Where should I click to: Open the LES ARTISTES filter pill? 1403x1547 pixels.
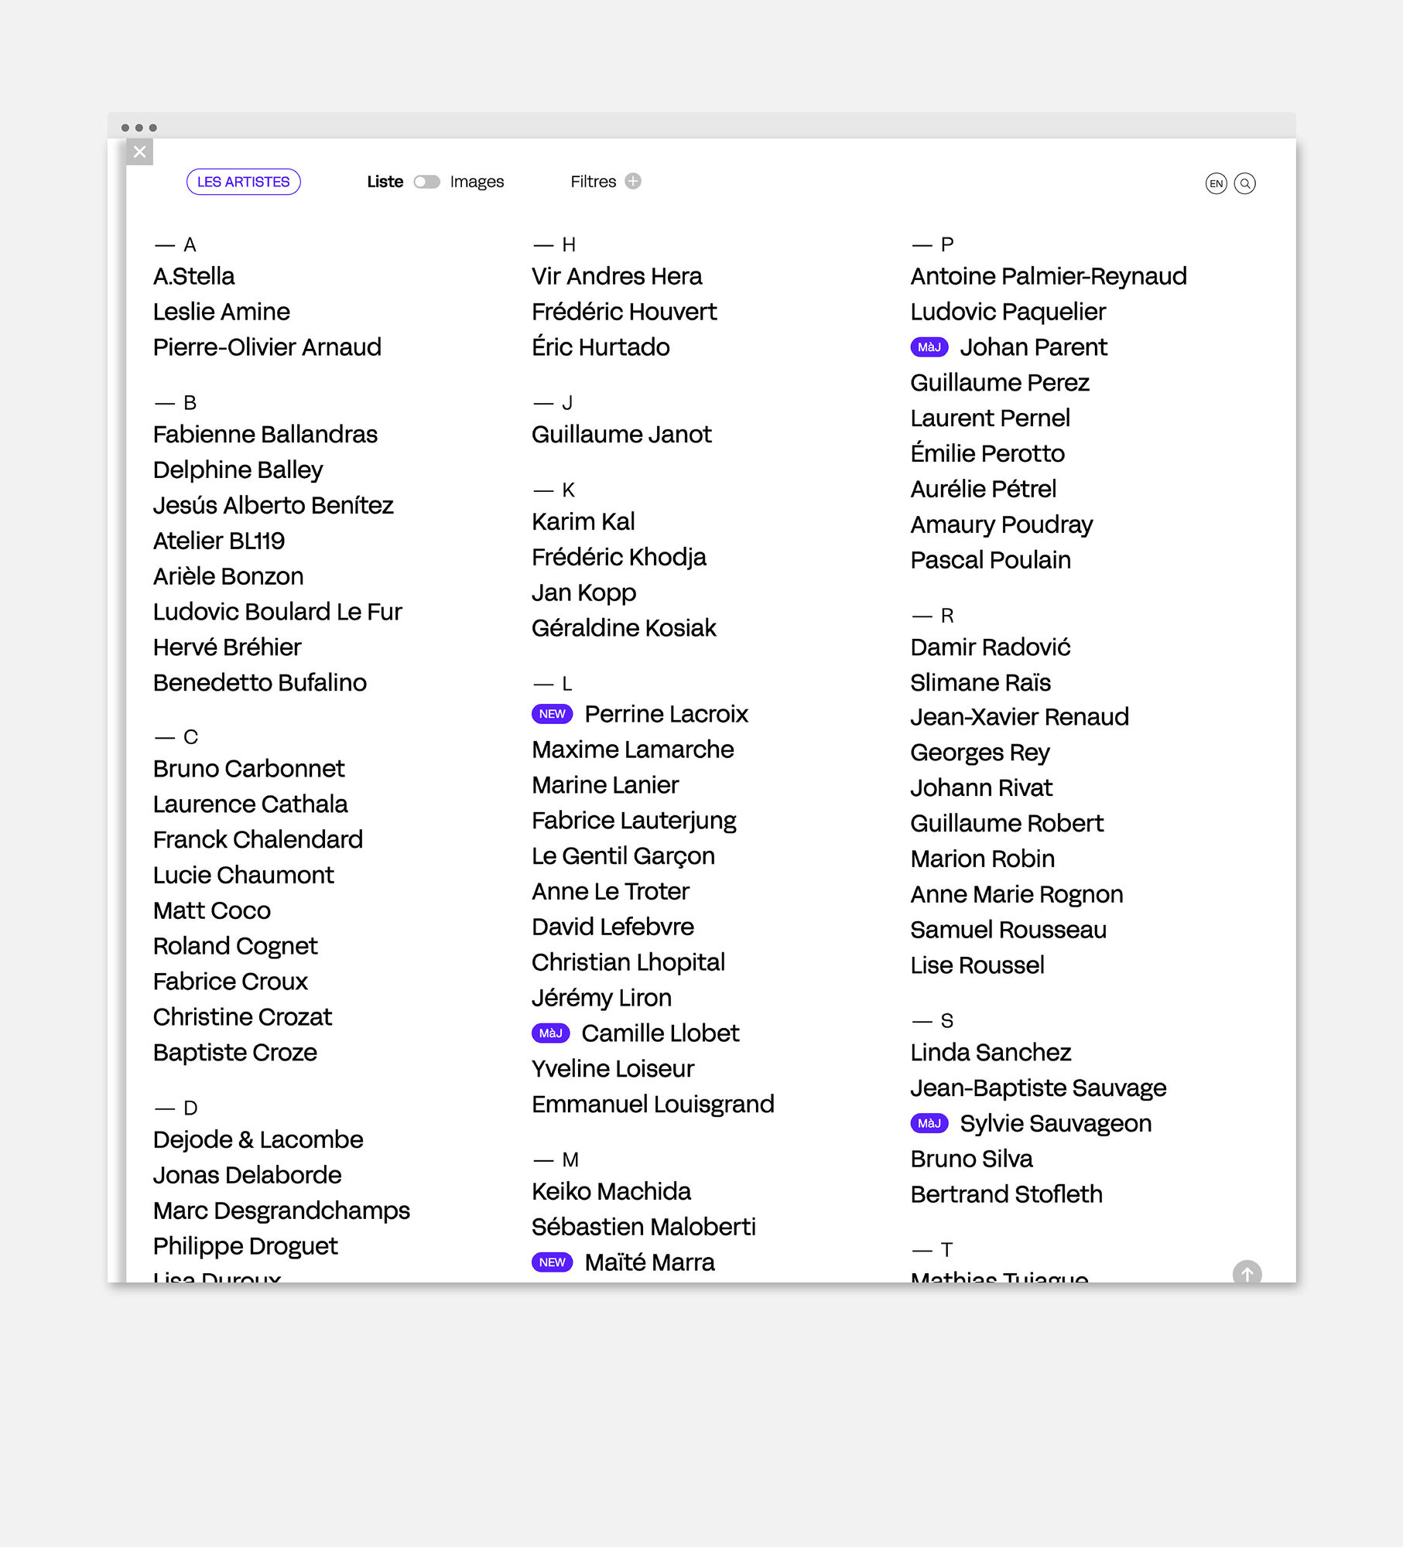(x=243, y=181)
